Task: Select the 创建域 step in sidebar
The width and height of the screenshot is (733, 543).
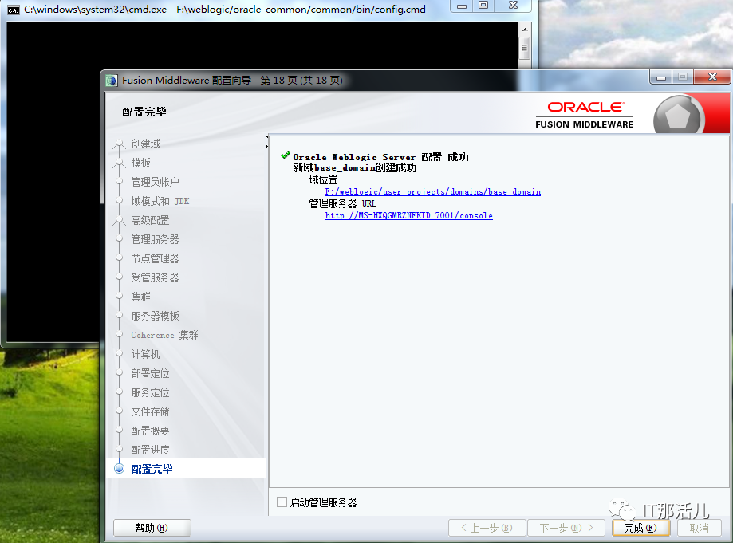Action: [x=145, y=144]
